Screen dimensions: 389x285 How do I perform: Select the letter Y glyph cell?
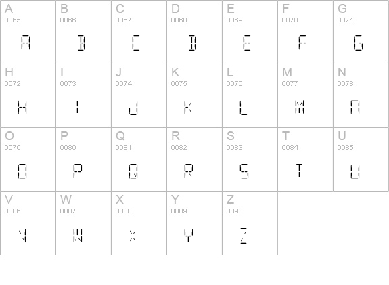click(195, 223)
